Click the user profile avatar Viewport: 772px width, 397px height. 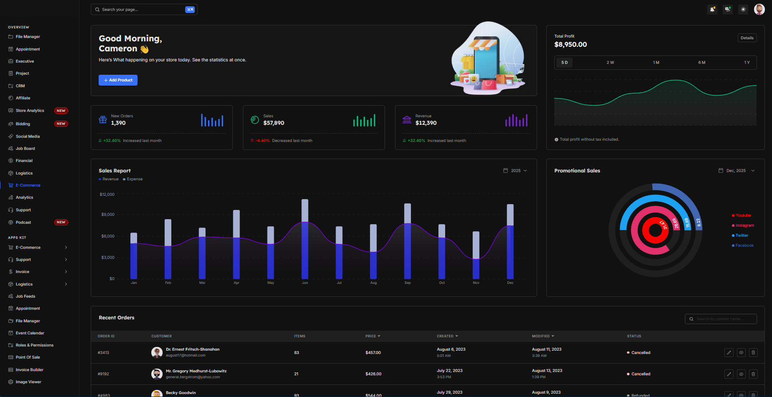(759, 9)
